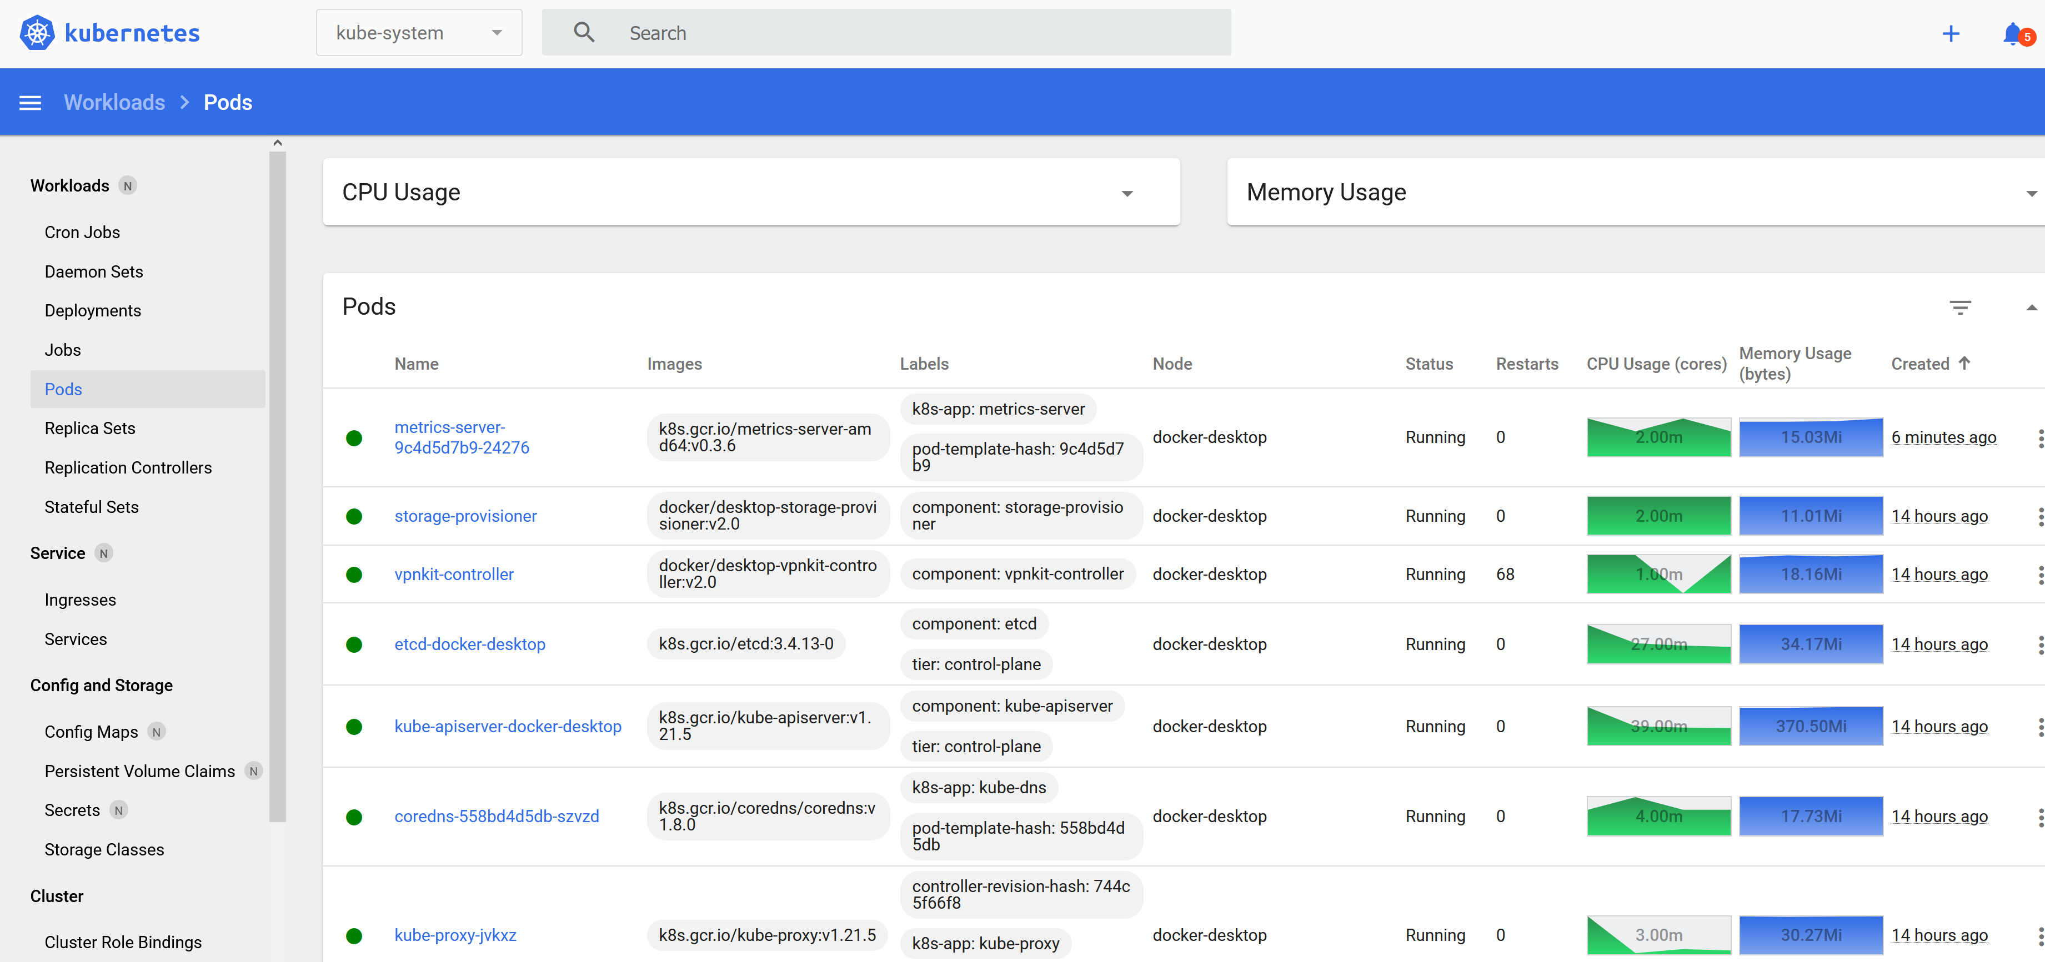Select Deployments in the sidebar
Image resolution: width=2045 pixels, height=962 pixels.
(x=92, y=310)
